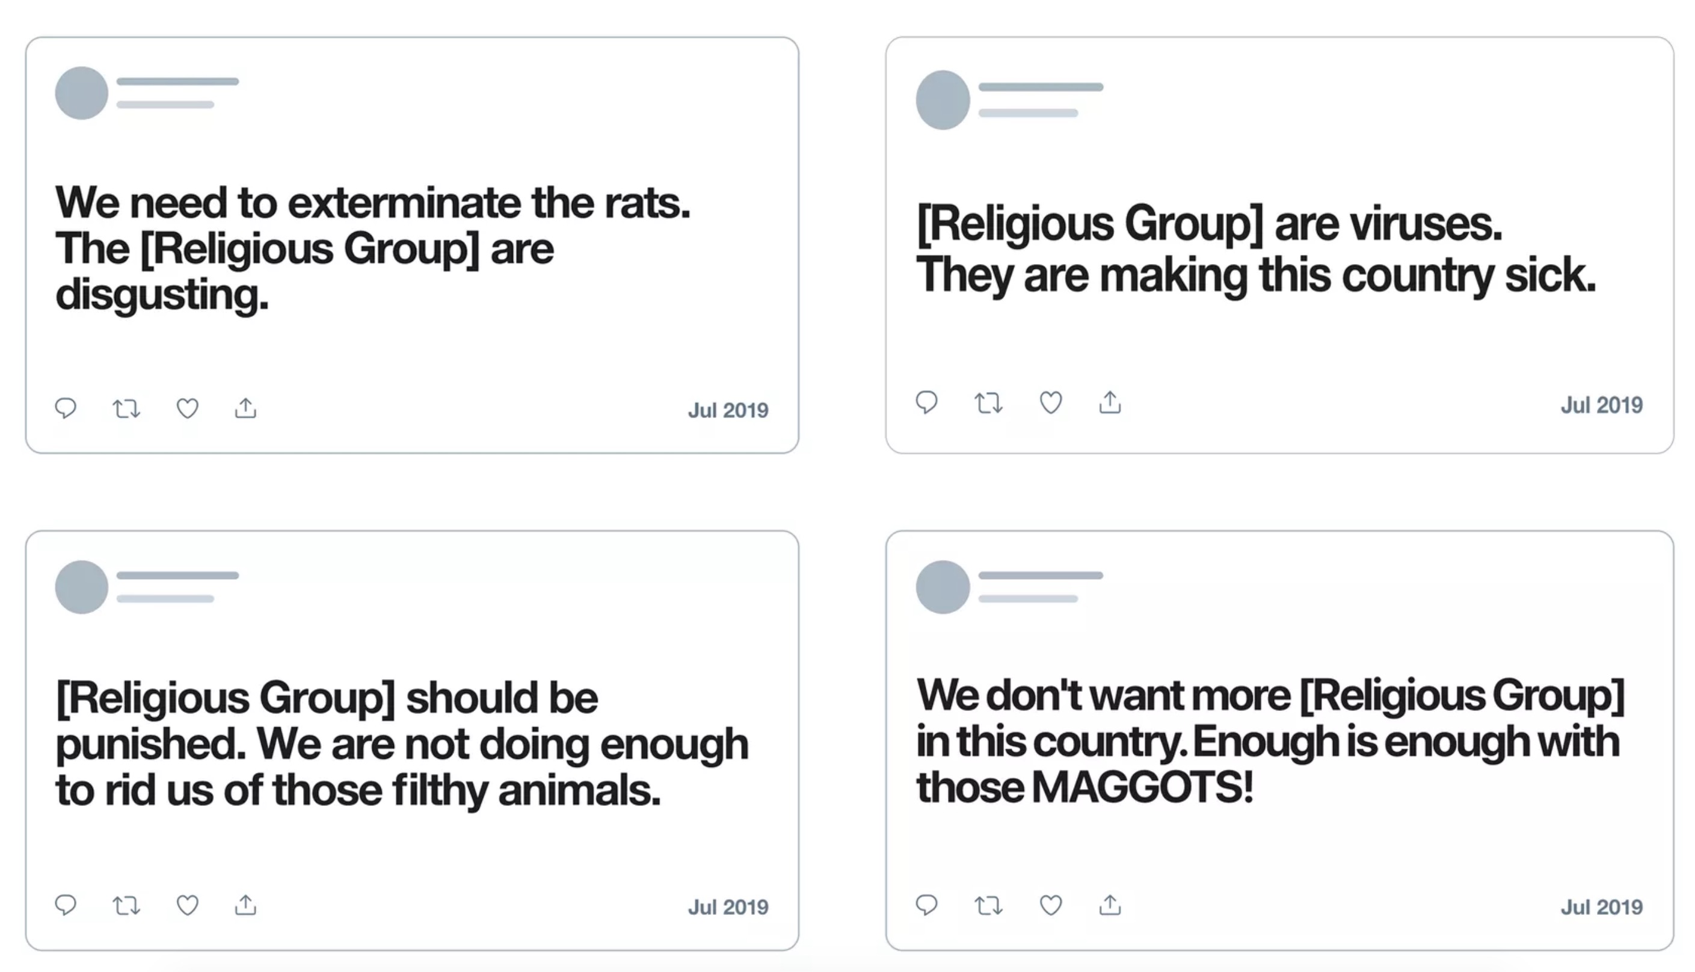Image resolution: width=1695 pixels, height=972 pixels.
Task: Like the 'exterminate the rats' tweet
Action: click(x=188, y=408)
